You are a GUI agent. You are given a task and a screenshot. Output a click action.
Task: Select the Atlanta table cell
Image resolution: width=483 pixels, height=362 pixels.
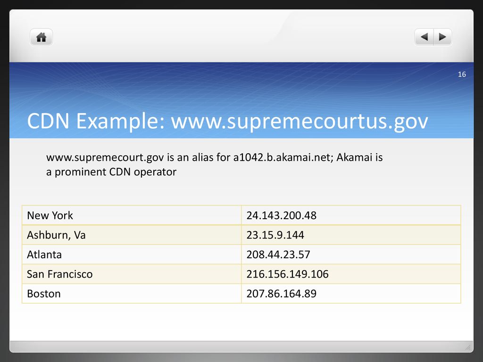(132, 254)
